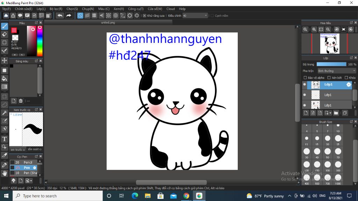Screen dimensions: 358x201
Task: Select the Bucket fill tool
Action: (x=4, y=79)
